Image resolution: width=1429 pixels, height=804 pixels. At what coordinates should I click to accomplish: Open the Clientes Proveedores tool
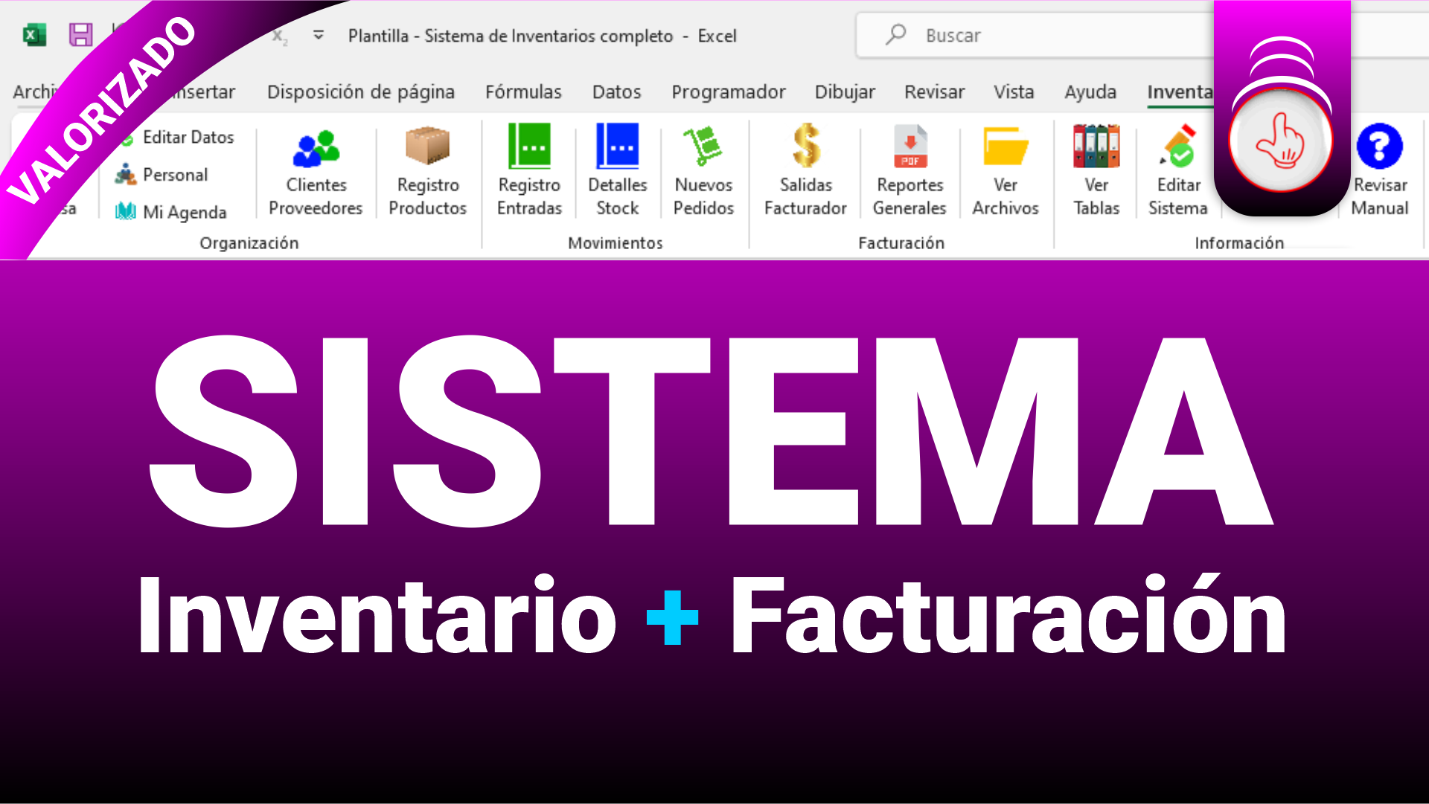click(x=314, y=170)
